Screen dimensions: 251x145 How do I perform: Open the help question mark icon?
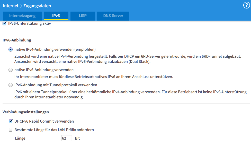pyautogui.click(x=246, y=5)
